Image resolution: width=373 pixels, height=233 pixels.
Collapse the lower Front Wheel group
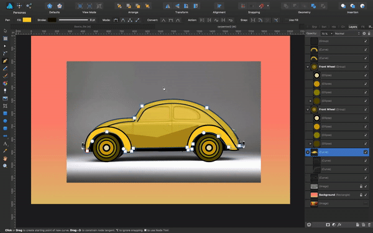(308, 109)
